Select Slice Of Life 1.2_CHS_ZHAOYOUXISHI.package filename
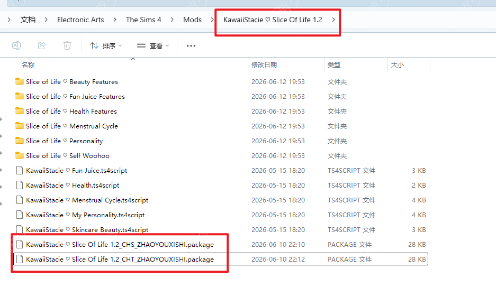Viewport: 496px width, 287px height. pyautogui.click(x=120, y=245)
